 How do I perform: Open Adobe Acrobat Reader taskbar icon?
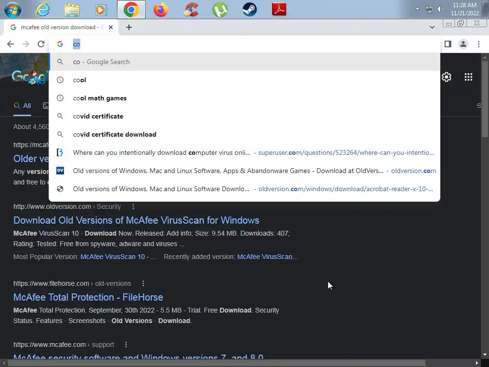[x=279, y=10]
